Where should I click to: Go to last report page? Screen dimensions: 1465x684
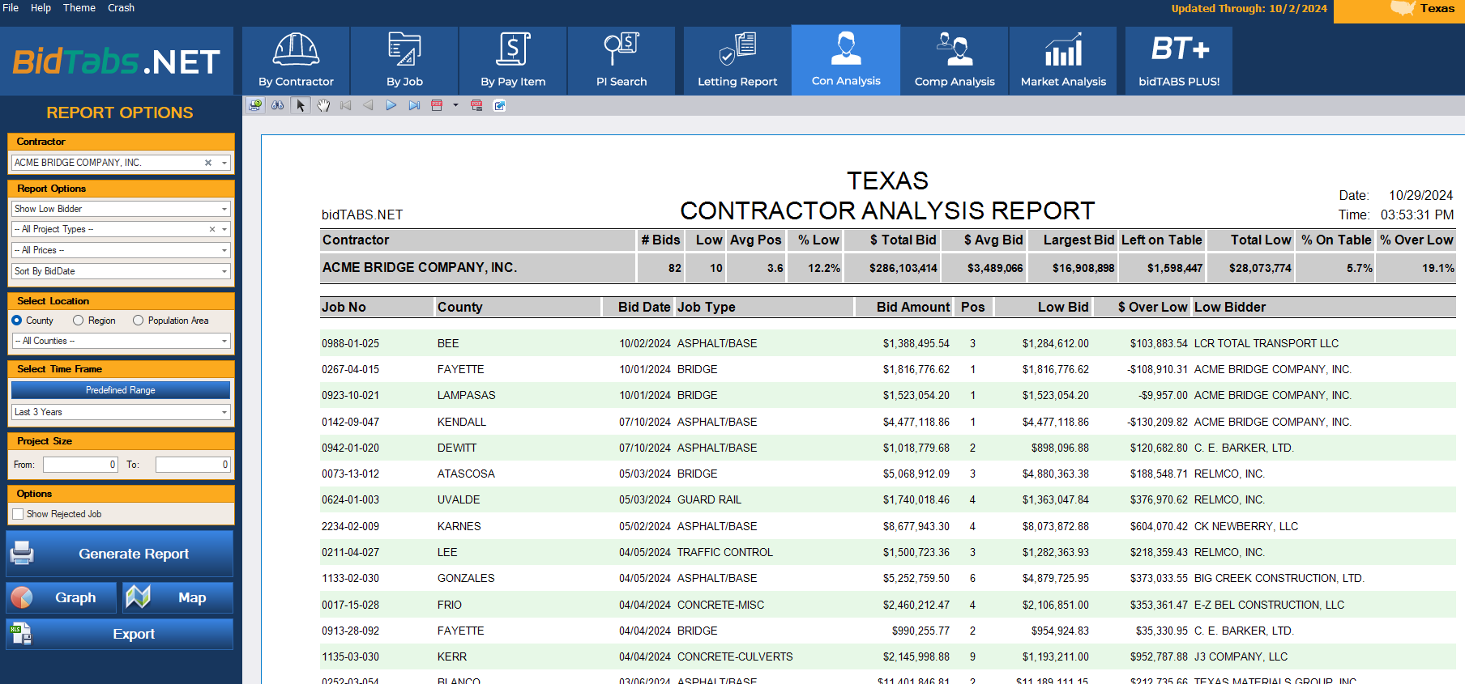pyautogui.click(x=414, y=105)
